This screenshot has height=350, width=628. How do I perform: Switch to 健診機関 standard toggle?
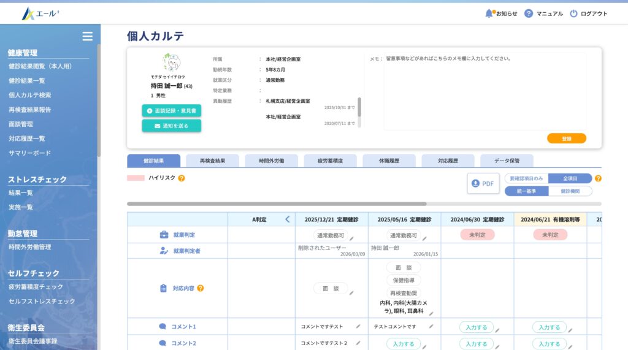(570, 191)
